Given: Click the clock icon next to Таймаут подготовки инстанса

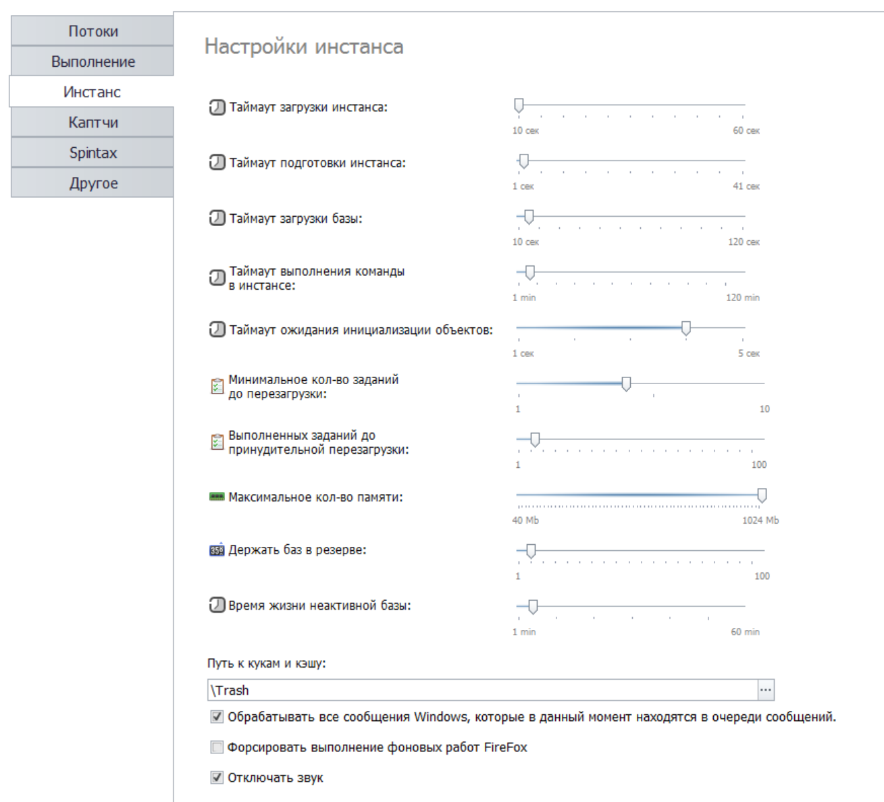Looking at the screenshot, I should (x=217, y=163).
